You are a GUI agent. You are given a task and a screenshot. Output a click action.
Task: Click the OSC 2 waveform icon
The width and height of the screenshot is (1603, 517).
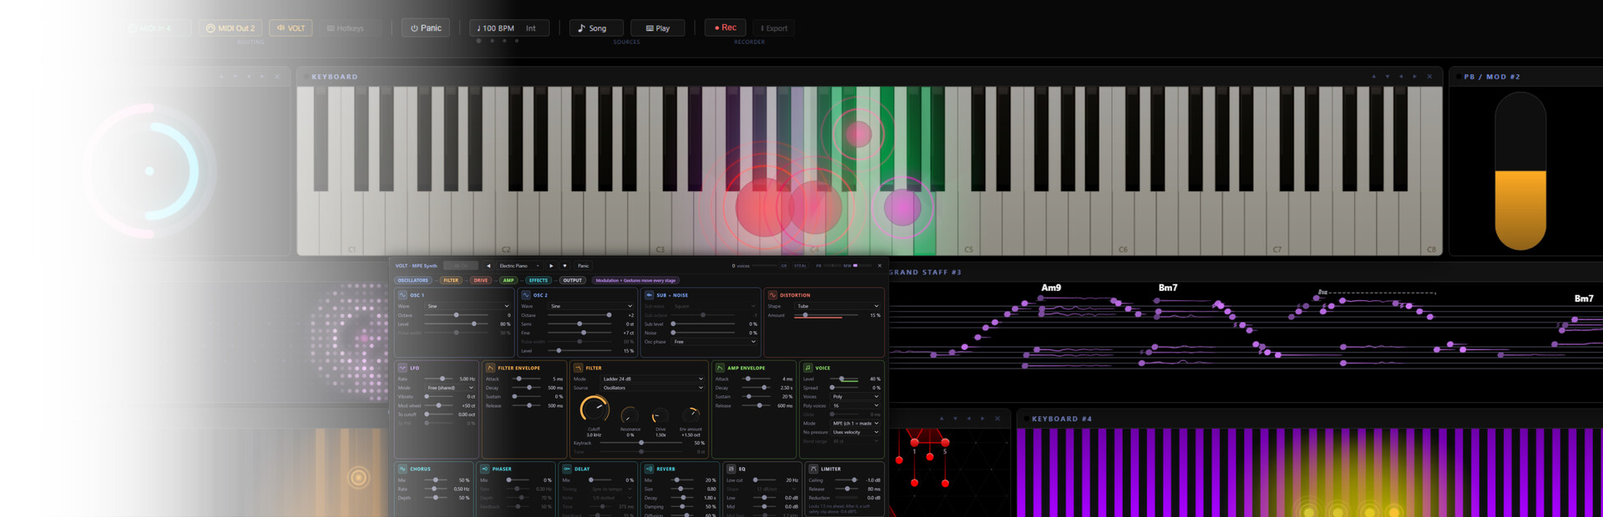tap(526, 295)
